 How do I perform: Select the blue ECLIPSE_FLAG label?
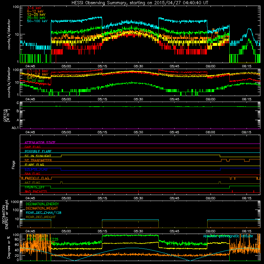point(36,169)
